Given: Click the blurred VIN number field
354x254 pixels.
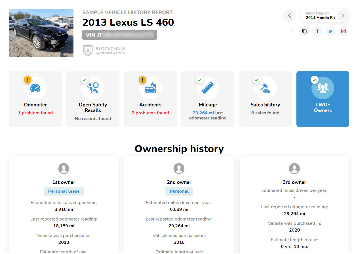Looking at the screenshot, I should coord(119,35).
